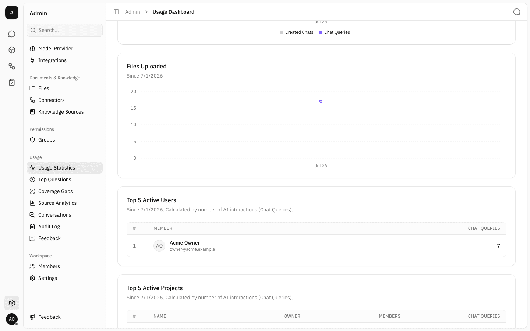Open the chat icon in left rail
The width and height of the screenshot is (530, 331).
point(12,34)
